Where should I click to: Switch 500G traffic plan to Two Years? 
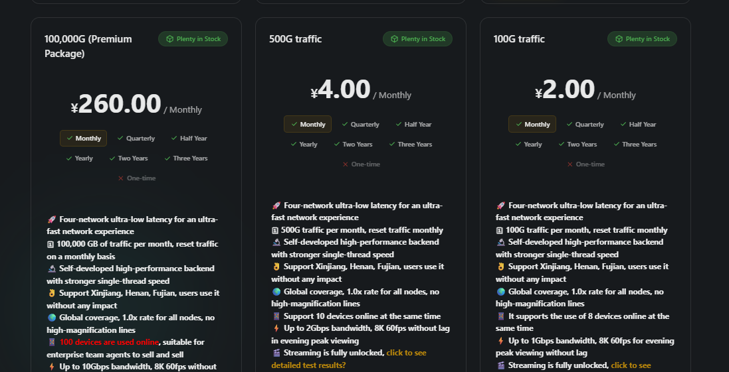(x=352, y=145)
